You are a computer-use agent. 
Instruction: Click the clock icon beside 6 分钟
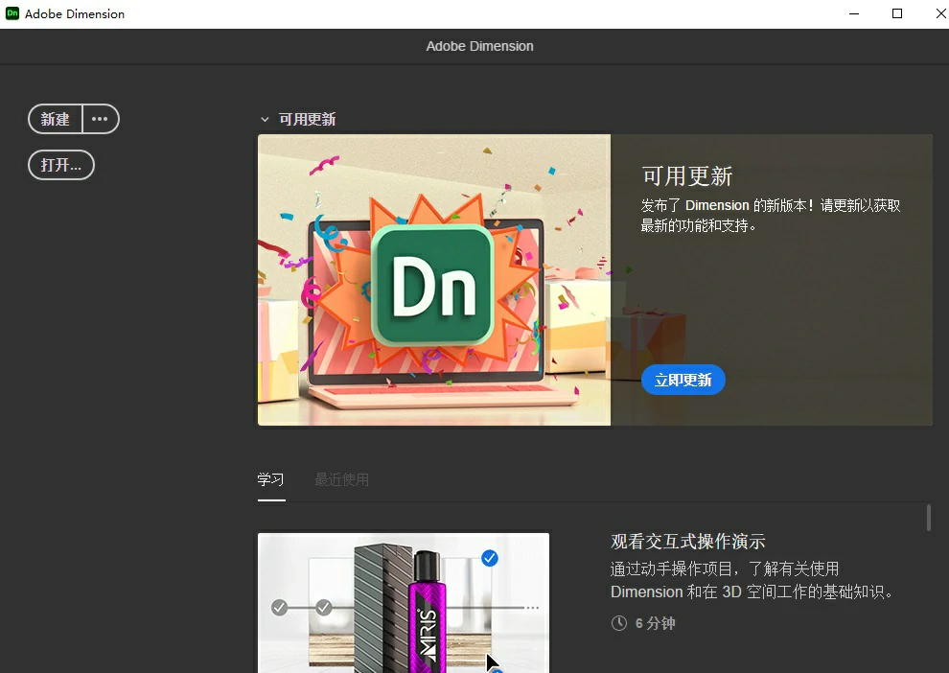click(x=619, y=623)
